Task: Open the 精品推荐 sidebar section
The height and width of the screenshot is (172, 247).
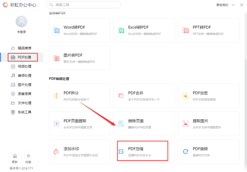Action: coord(21,48)
